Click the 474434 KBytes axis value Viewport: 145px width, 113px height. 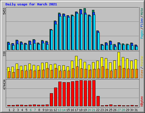pos(4,84)
